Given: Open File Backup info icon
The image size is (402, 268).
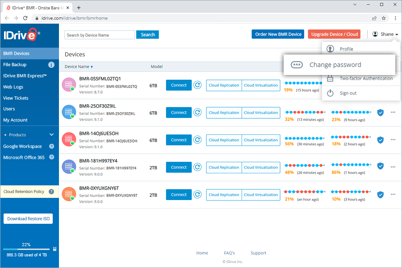Looking at the screenshot, I should pyautogui.click(x=51, y=65).
